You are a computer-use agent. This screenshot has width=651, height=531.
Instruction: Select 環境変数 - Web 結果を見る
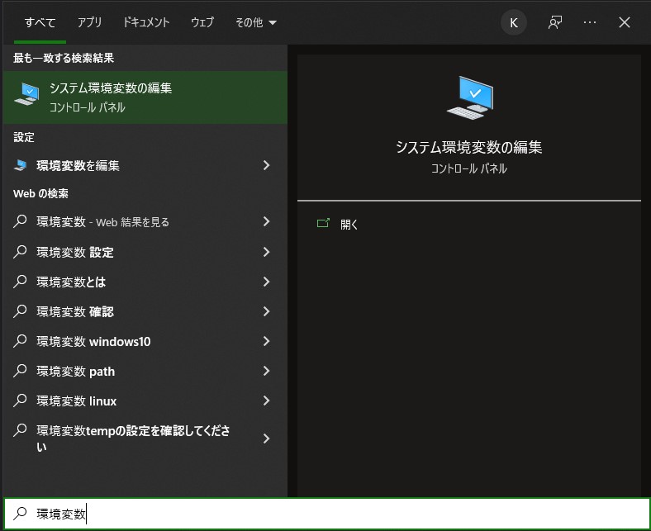point(145,222)
